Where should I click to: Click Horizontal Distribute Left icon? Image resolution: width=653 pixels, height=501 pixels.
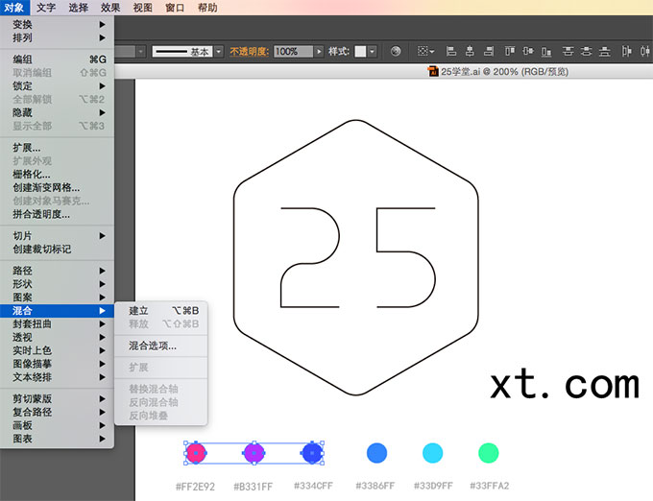[626, 51]
